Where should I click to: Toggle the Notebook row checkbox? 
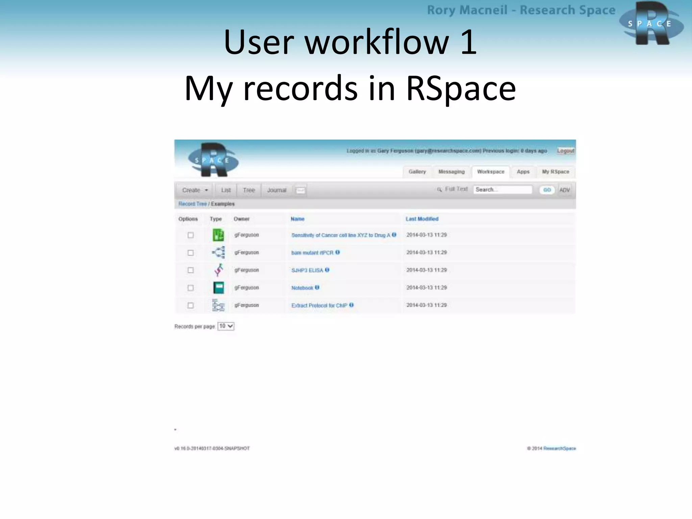tap(191, 288)
